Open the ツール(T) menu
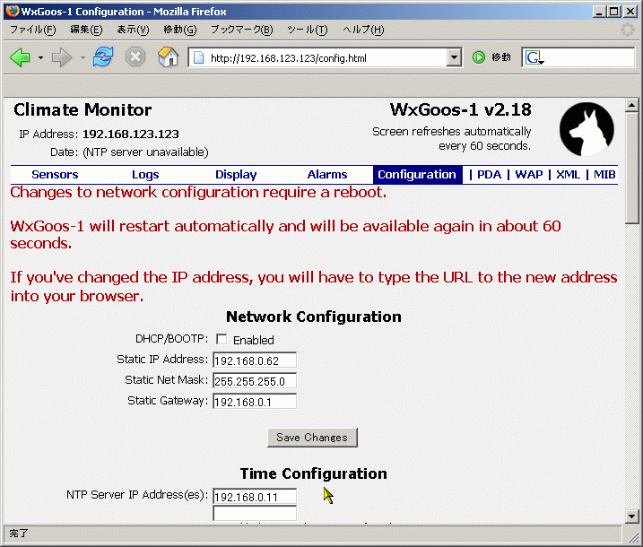 [x=307, y=30]
